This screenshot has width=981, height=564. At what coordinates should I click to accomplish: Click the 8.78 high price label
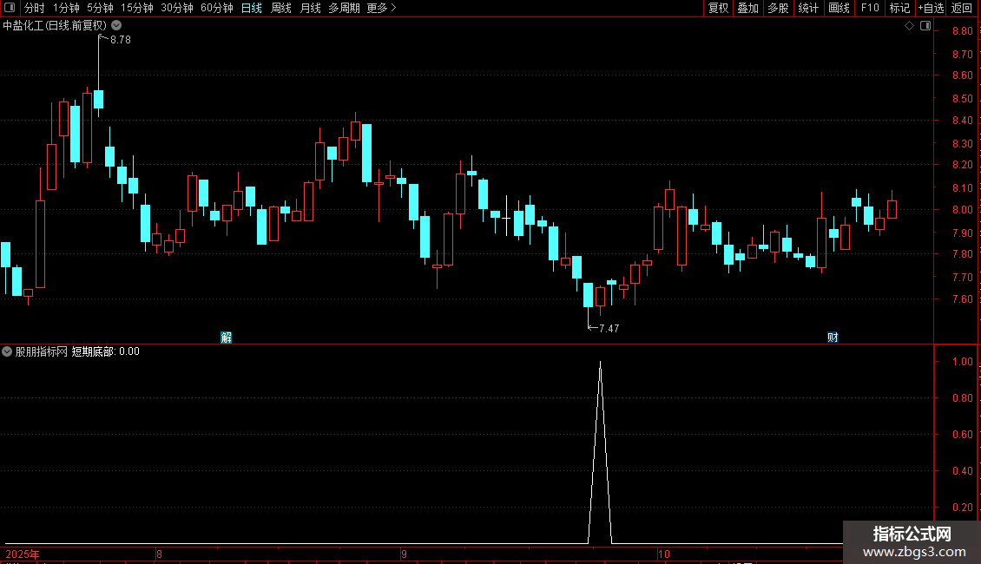(x=120, y=39)
